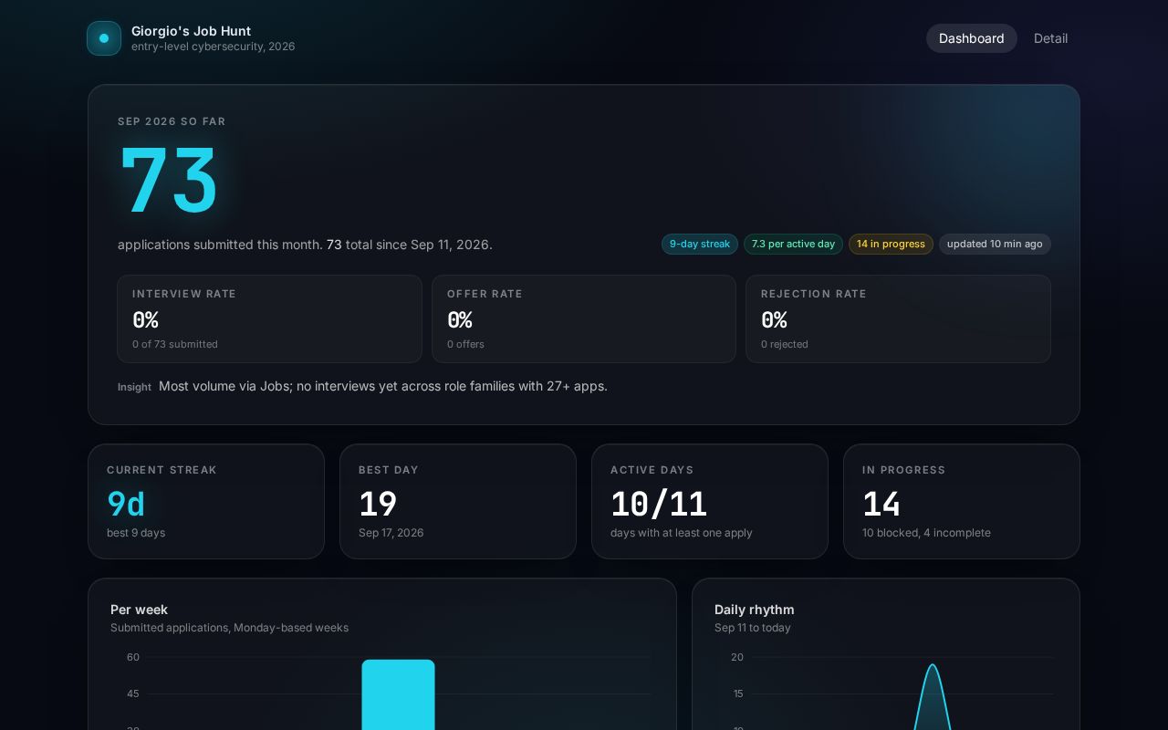Select the 14 in progress badge
Screen dimensions: 1168x730
click(x=891, y=244)
